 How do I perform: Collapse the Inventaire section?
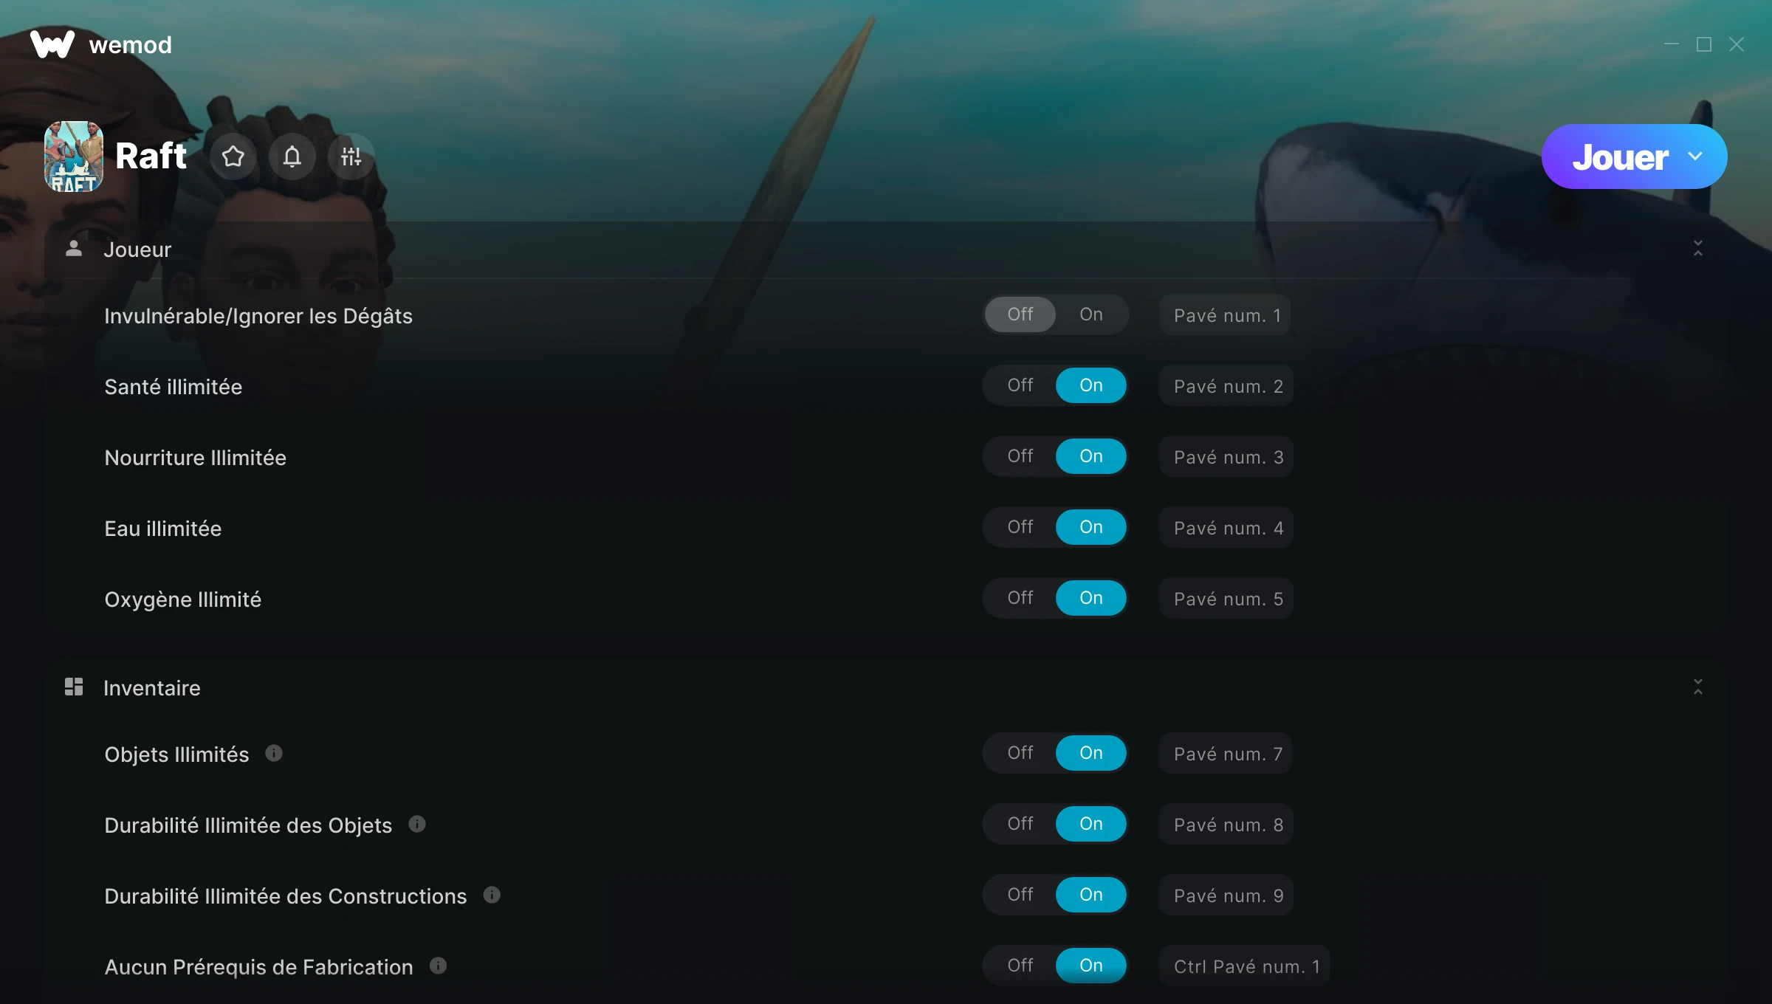tap(1698, 687)
